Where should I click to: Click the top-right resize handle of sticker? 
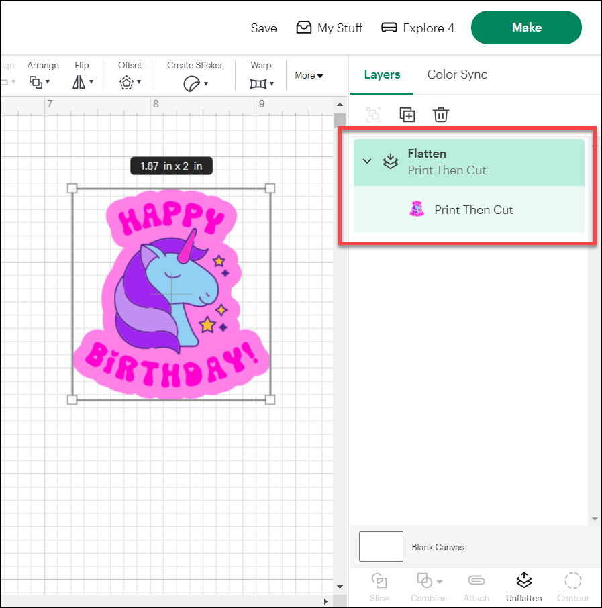pyautogui.click(x=270, y=189)
